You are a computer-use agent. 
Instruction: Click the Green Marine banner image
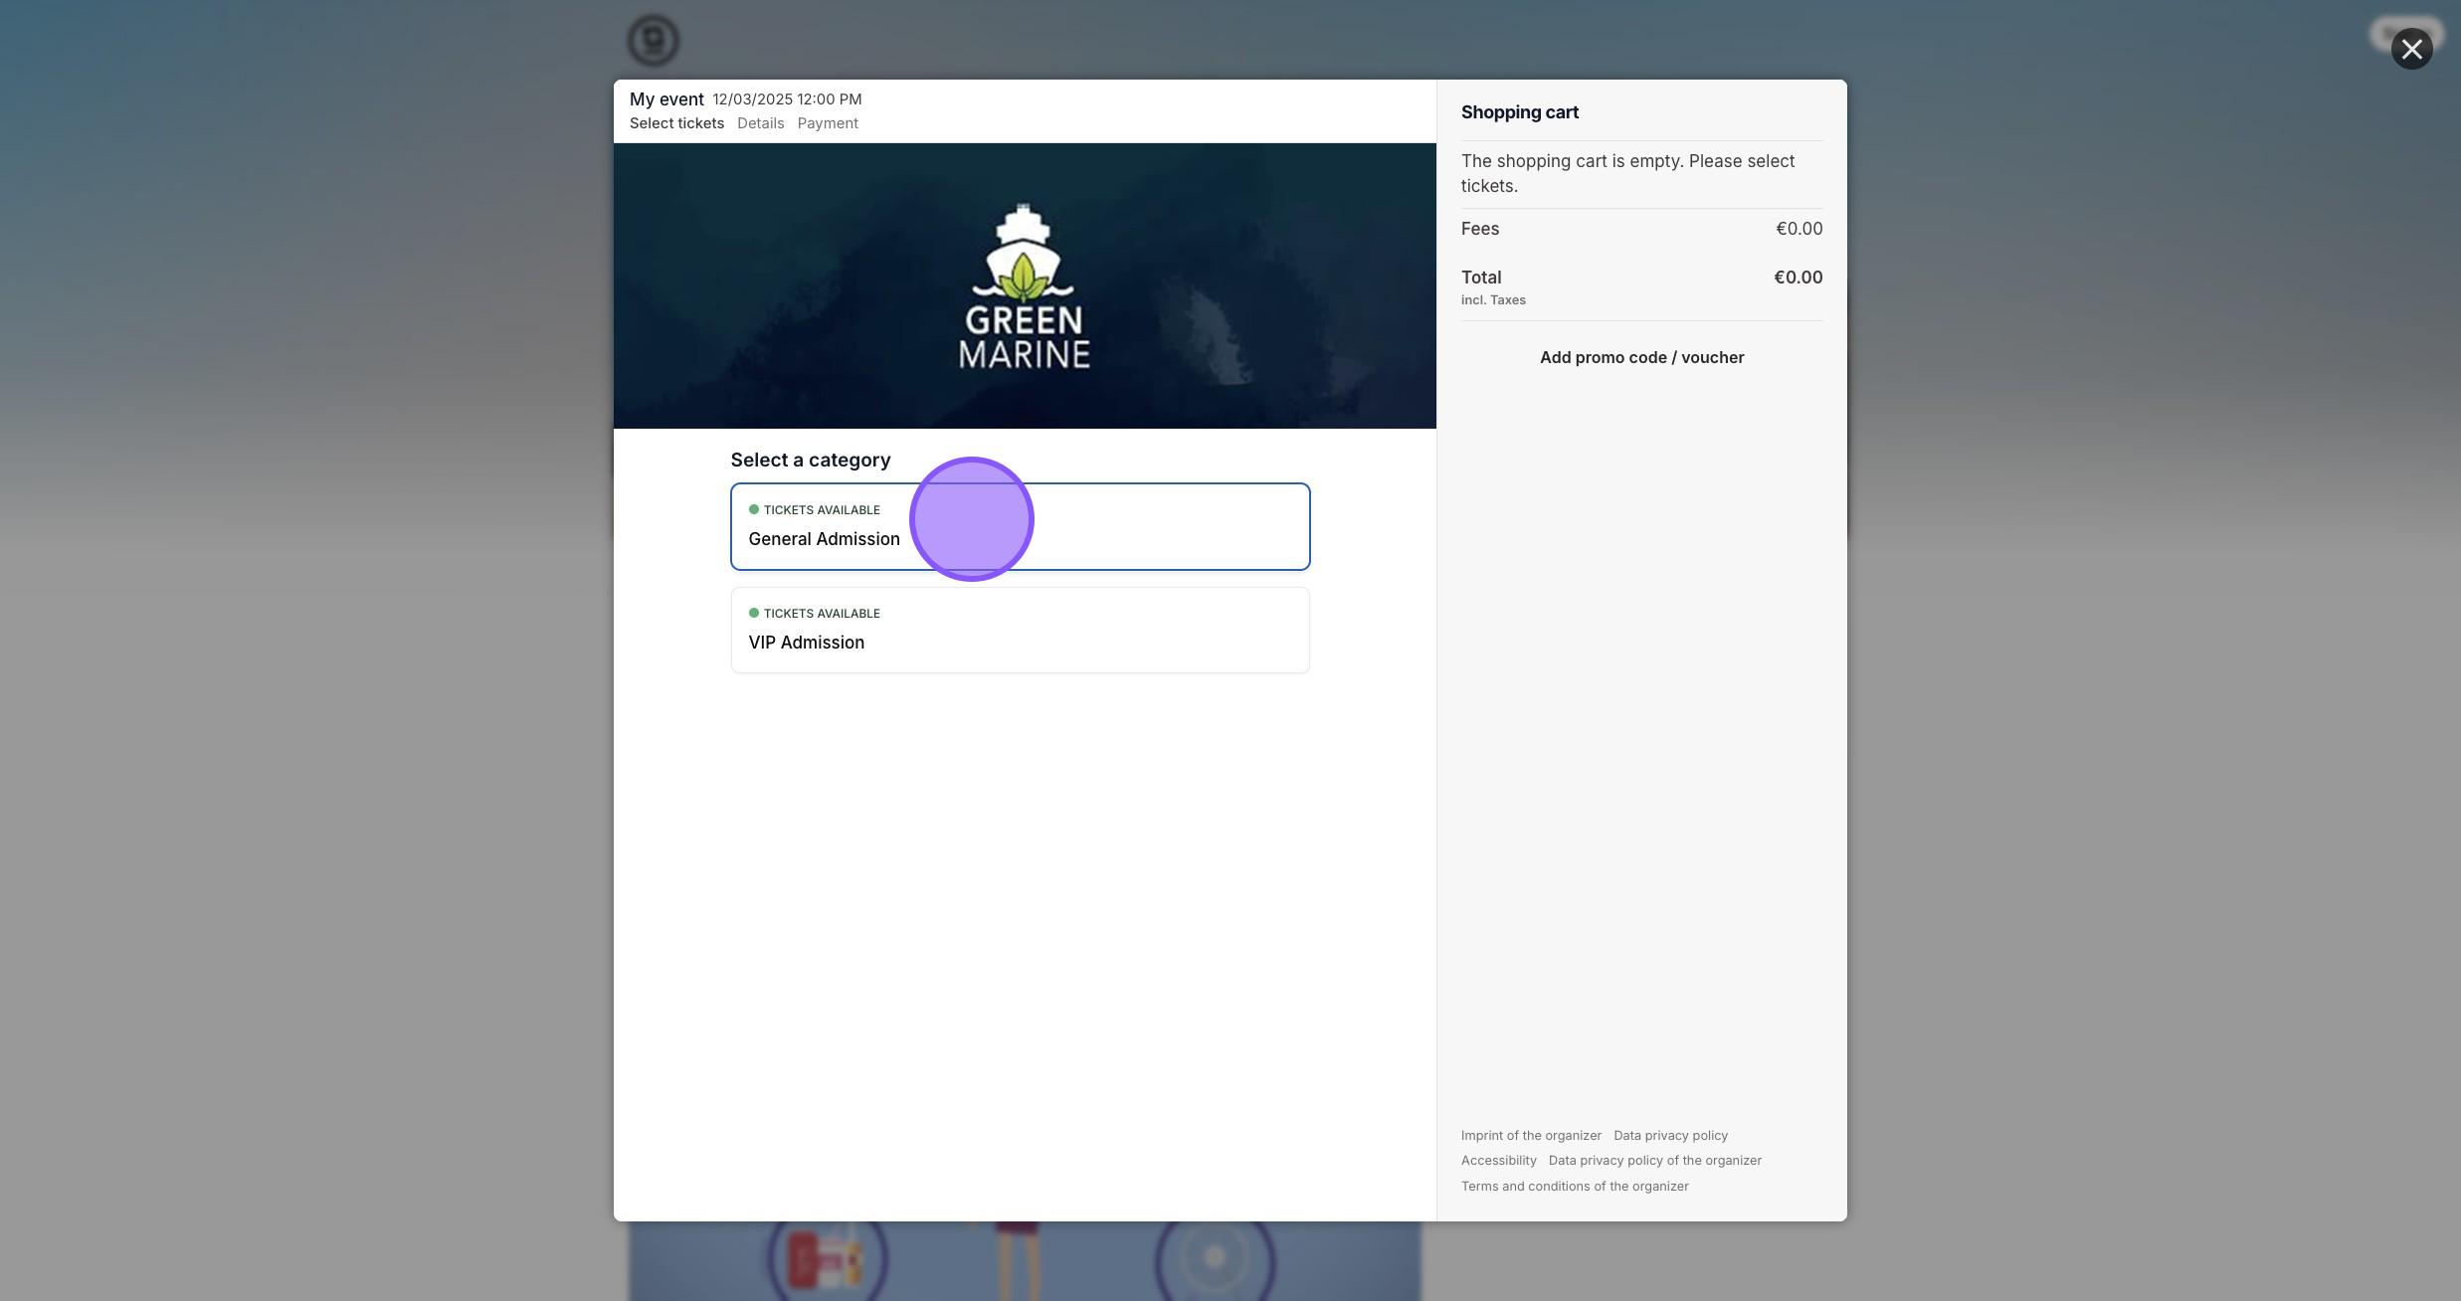[1025, 285]
